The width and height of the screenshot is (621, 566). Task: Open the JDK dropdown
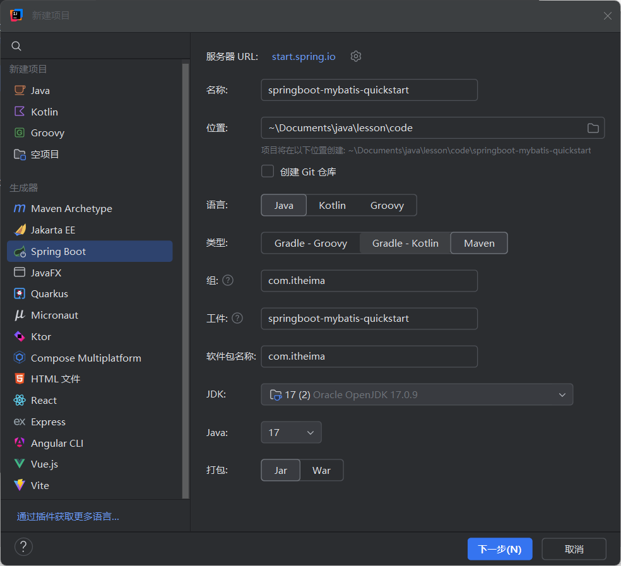417,394
